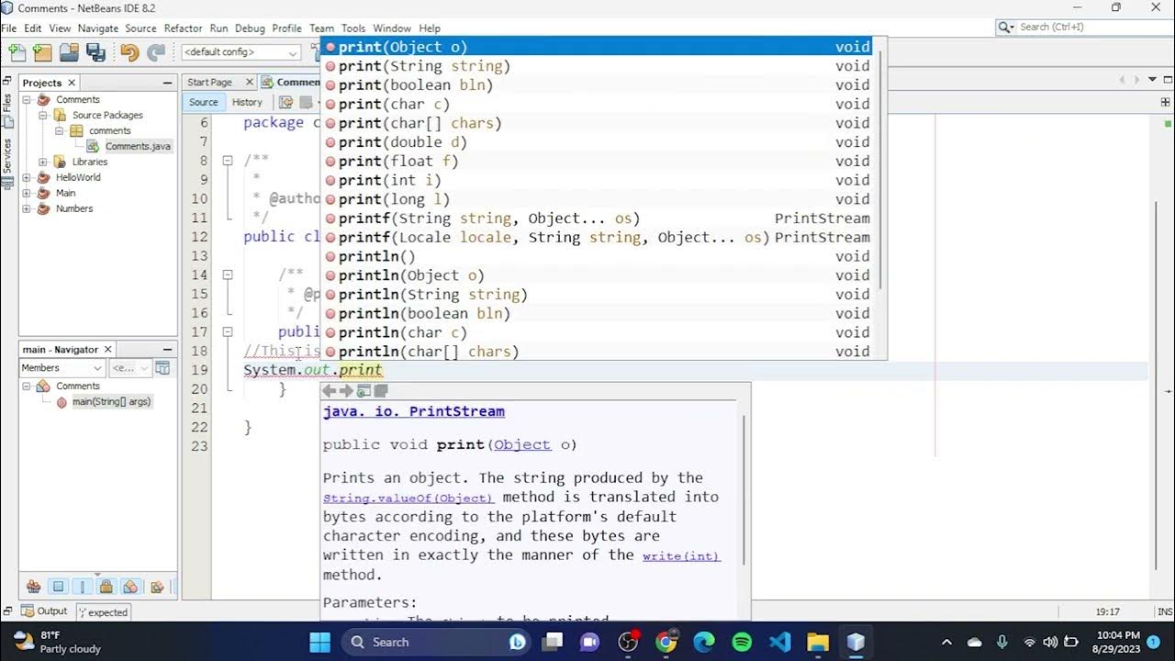This screenshot has width=1175, height=661.
Task: Click the NetBeans taskbar icon
Action: [x=856, y=642]
